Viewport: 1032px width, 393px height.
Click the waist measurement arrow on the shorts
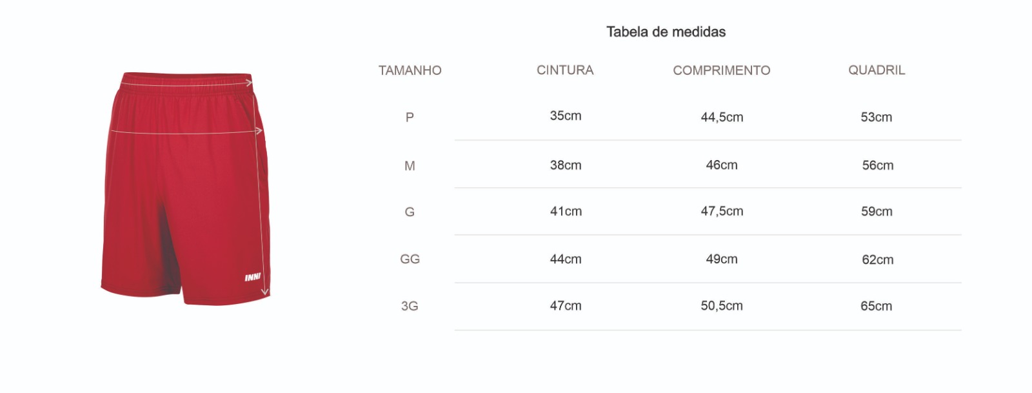(x=187, y=82)
